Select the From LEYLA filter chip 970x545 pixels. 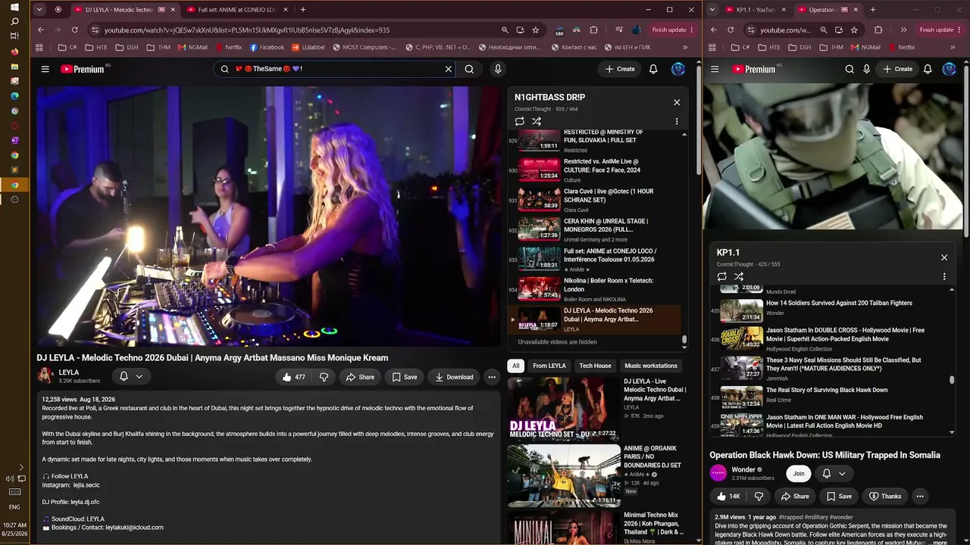549,366
